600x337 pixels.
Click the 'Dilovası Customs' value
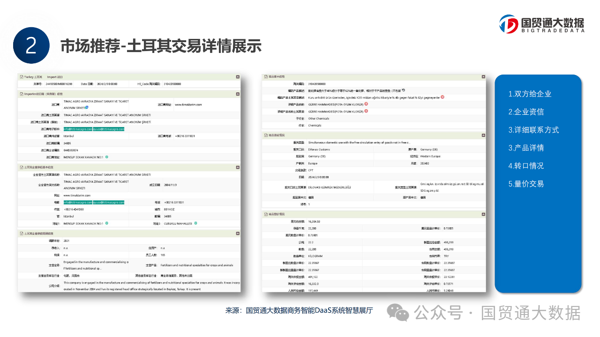[320, 149]
